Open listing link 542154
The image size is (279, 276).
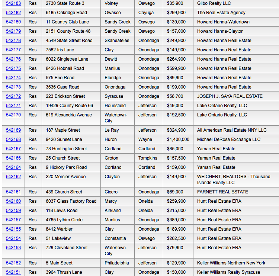click(13, 238)
